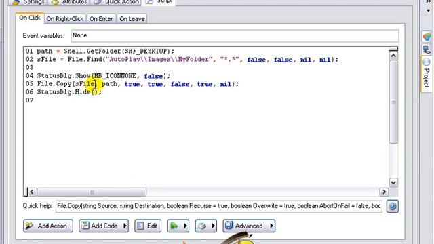Viewport: 434px width, 244px height.
Task: Click the script scrollbar up arrow
Action: pos(393,56)
